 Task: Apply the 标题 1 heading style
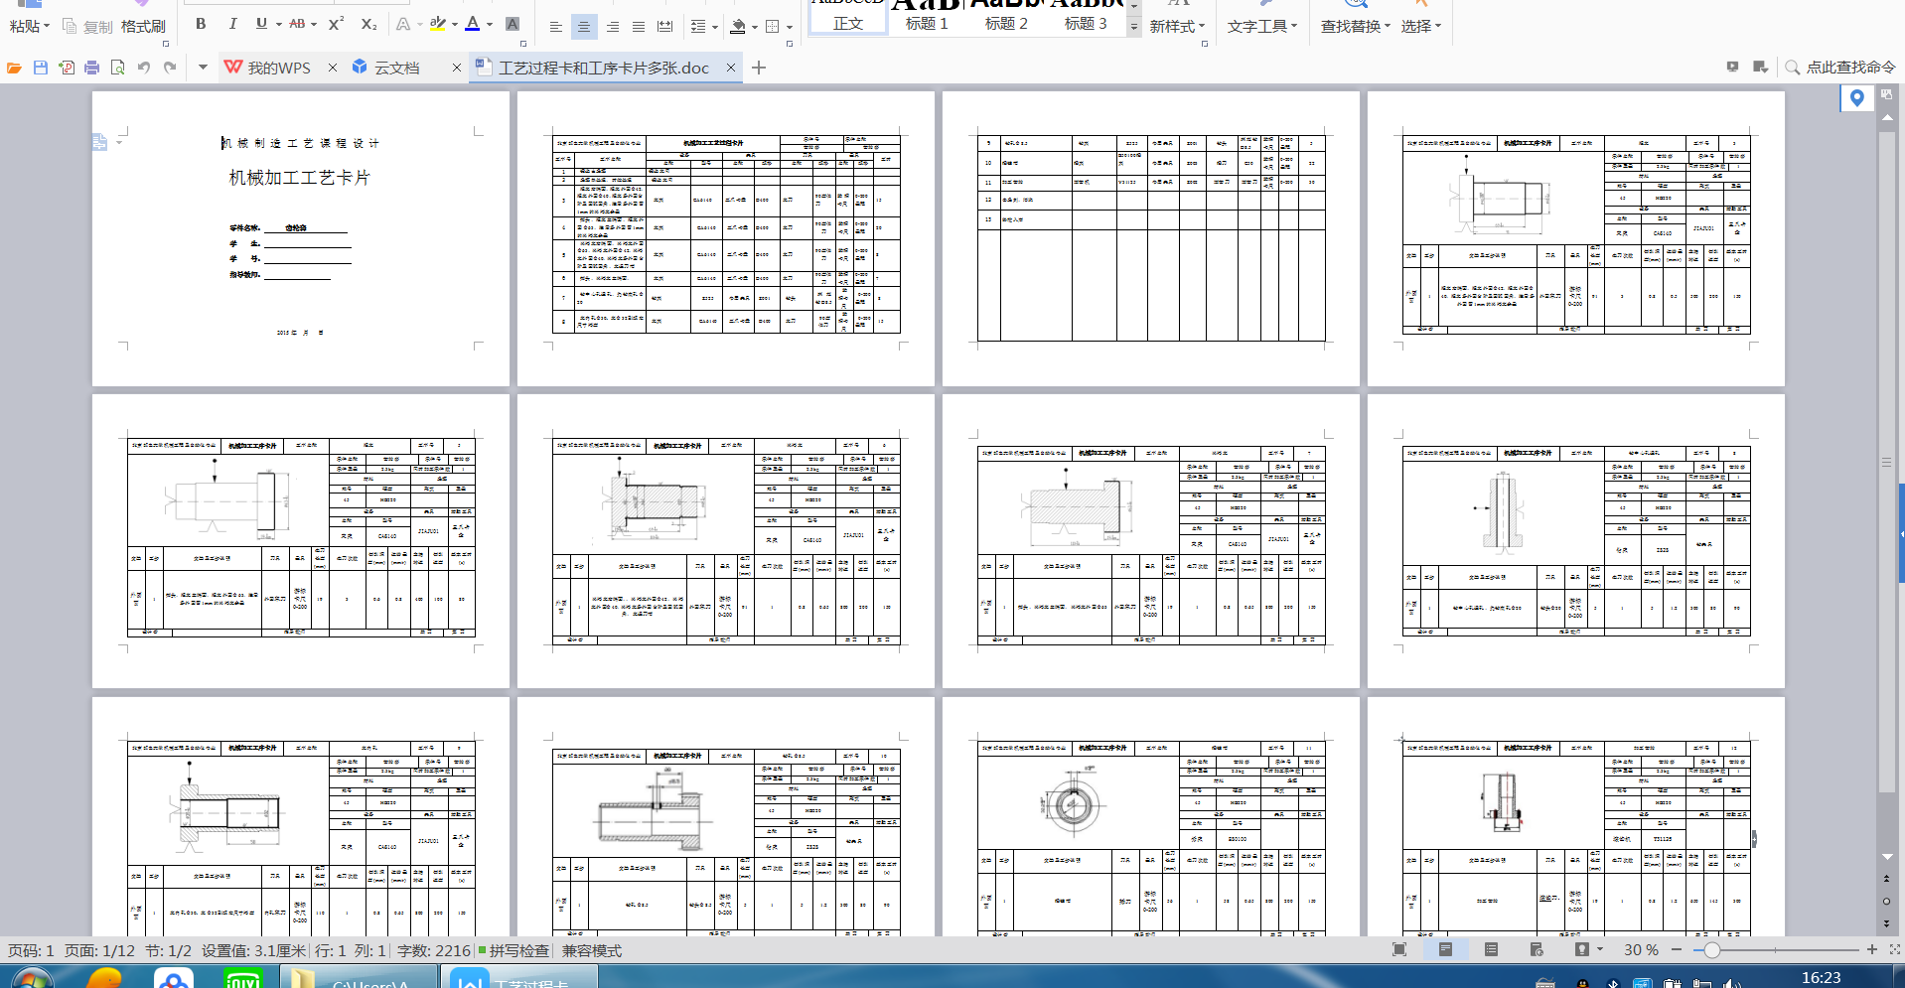(927, 18)
